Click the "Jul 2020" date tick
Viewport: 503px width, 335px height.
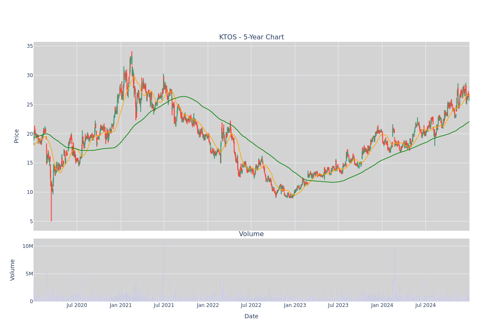[77, 305]
